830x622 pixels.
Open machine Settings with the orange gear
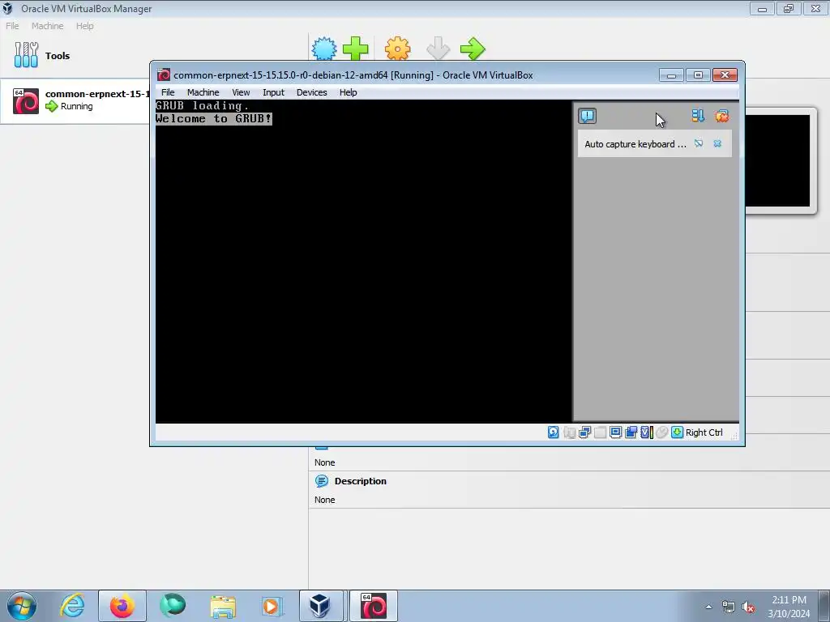click(x=397, y=49)
